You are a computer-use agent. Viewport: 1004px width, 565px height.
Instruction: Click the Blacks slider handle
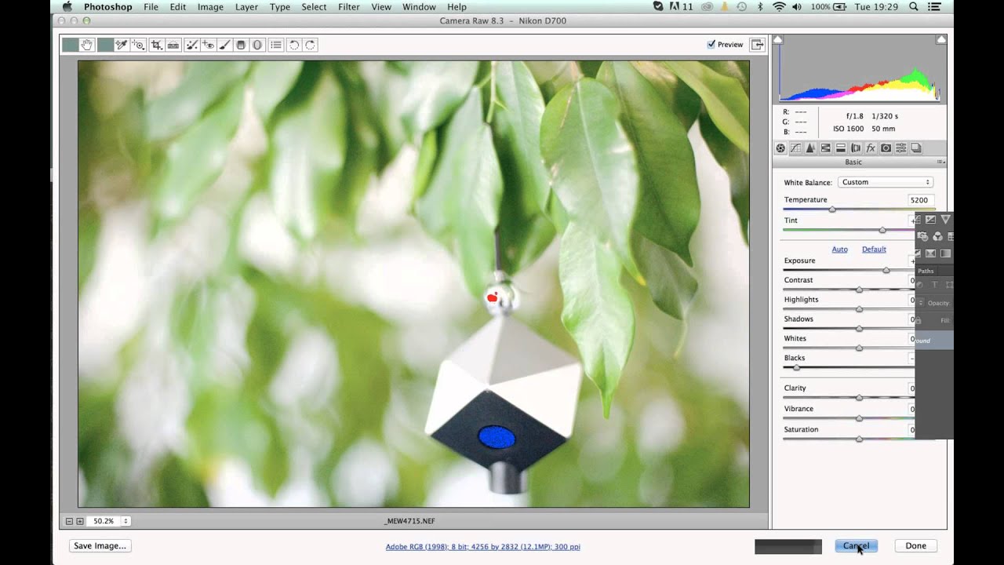pyautogui.click(x=797, y=367)
